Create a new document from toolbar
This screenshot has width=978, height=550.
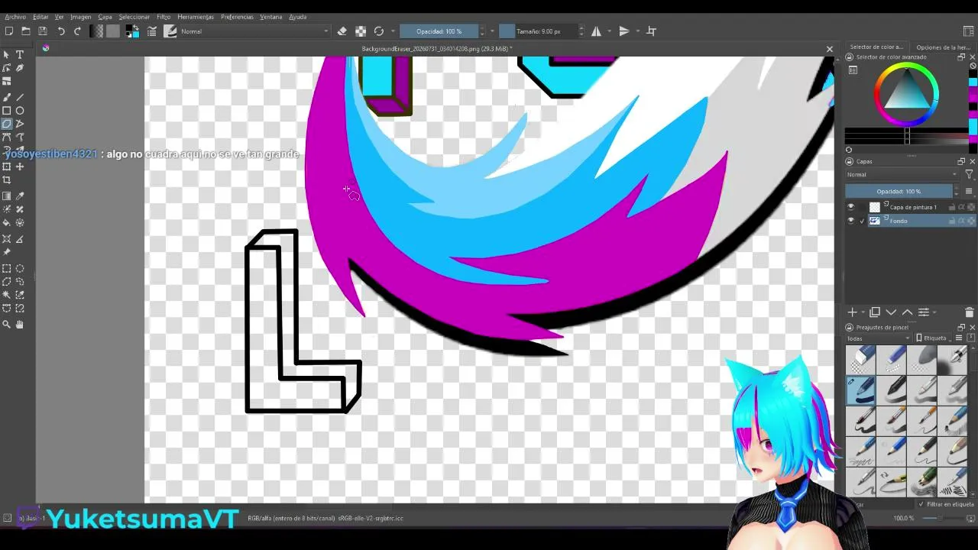pos(9,31)
